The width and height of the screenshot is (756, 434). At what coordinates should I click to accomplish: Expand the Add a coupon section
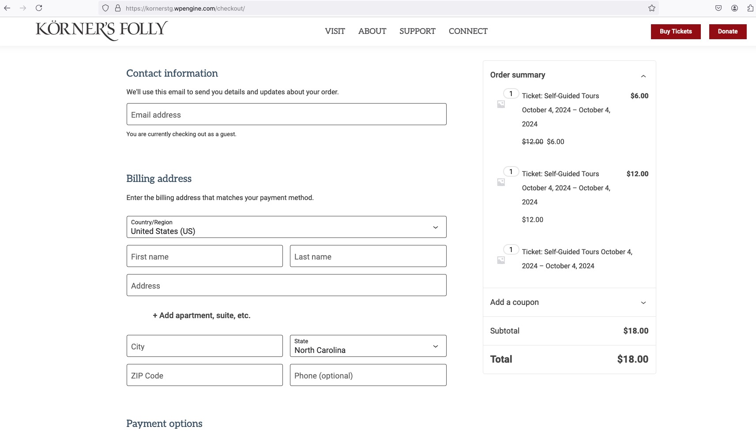tap(569, 302)
